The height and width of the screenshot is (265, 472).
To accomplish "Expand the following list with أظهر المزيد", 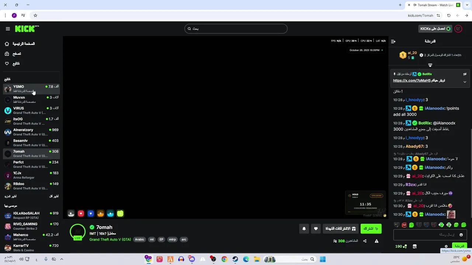I will point(10,197).
